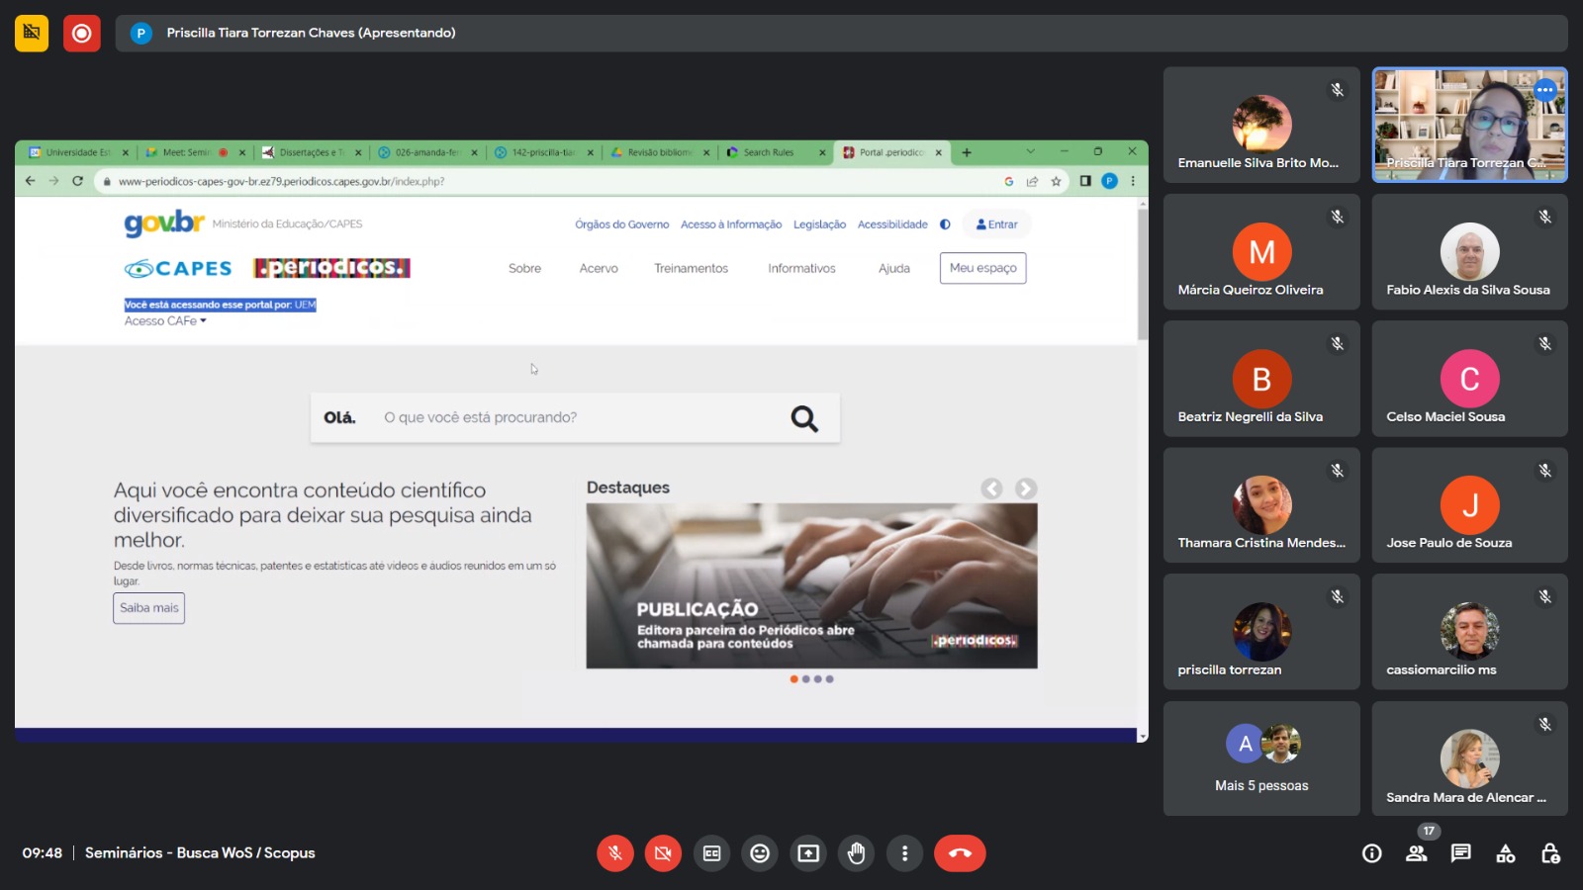
Task: Open the Acervo menu item
Action: pyautogui.click(x=599, y=269)
